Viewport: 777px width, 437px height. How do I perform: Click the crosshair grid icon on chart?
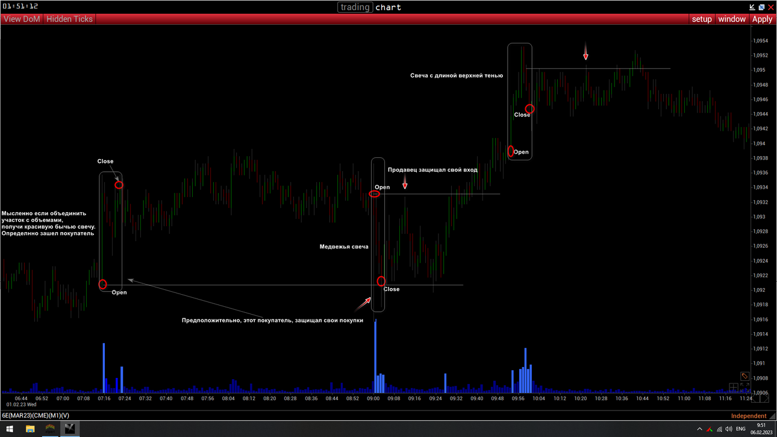pyautogui.click(x=734, y=388)
